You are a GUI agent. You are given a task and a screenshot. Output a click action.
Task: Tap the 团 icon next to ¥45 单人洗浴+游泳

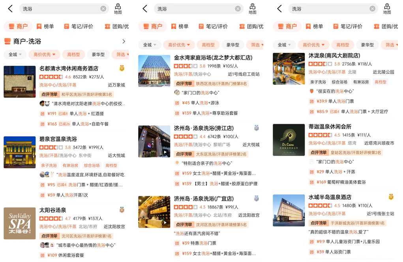(177, 103)
